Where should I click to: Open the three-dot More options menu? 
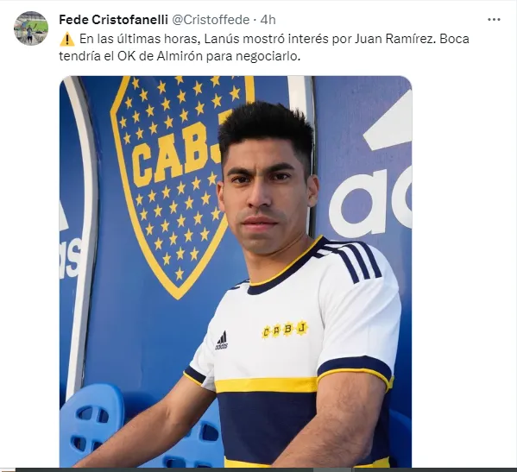coord(494,20)
